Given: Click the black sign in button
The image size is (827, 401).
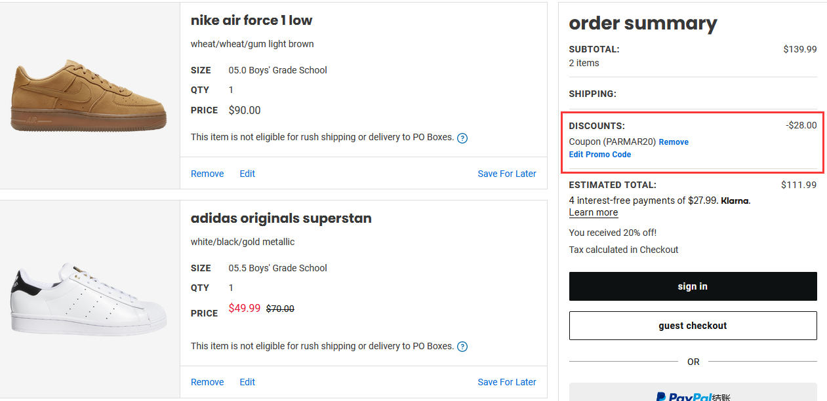Looking at the screenshot, I should (x=693, y=286).
